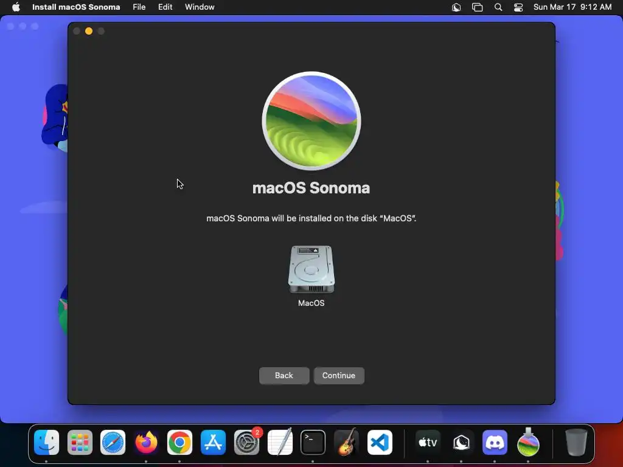Launch GarageBand from the Dock
The height and width of the screenshot is (467, 623).
(346, 442)
